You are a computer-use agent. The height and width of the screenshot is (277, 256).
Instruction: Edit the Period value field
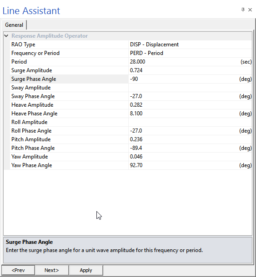pos(190,62)
